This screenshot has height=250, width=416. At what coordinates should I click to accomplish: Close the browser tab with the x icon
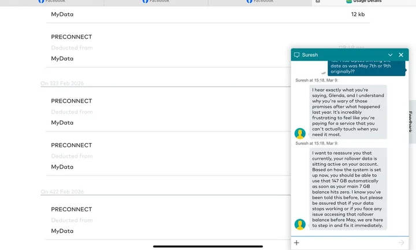(x=317, y=2)
